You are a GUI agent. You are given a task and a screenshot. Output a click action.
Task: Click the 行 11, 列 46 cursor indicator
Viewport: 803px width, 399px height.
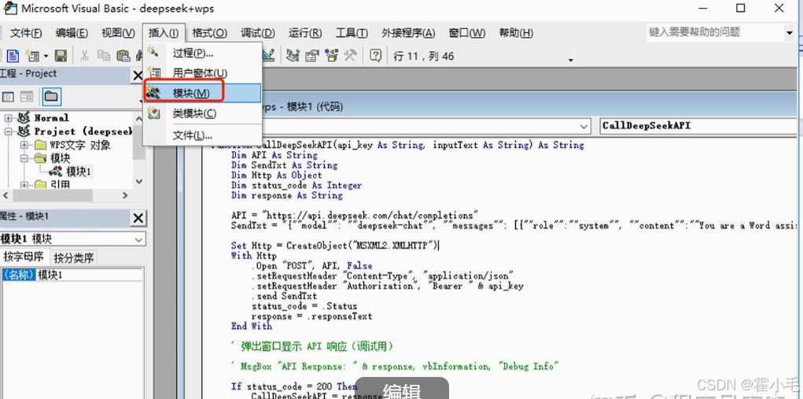tap(423, 56)
